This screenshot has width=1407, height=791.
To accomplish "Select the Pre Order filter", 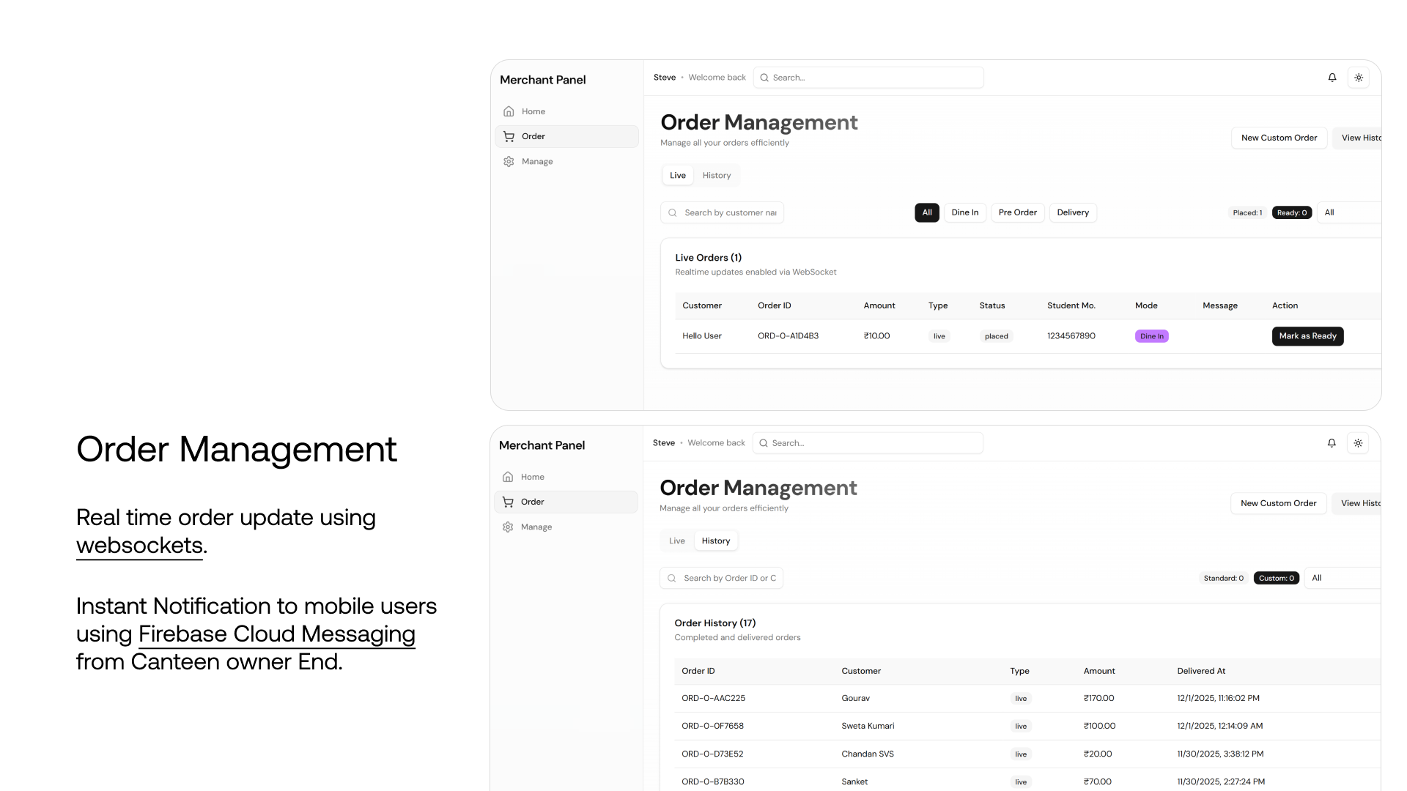I will [x=1017, y=213].
